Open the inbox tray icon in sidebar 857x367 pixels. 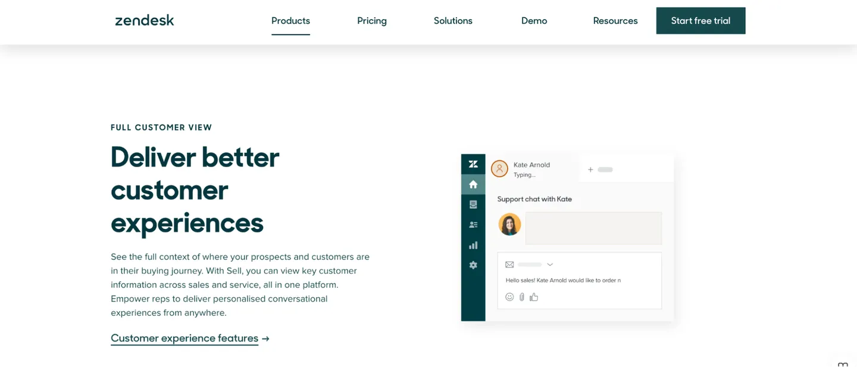click(473, 205)
